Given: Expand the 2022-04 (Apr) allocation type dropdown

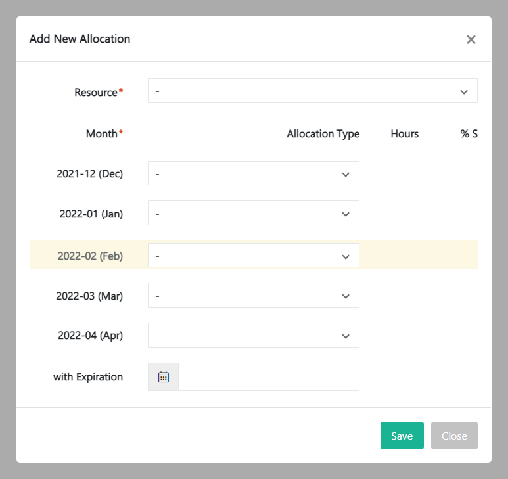Looking at the screenshot, I should pos(253,335).
